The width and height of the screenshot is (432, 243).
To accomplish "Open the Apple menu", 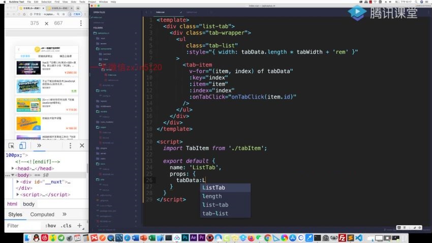I will 5,2.
